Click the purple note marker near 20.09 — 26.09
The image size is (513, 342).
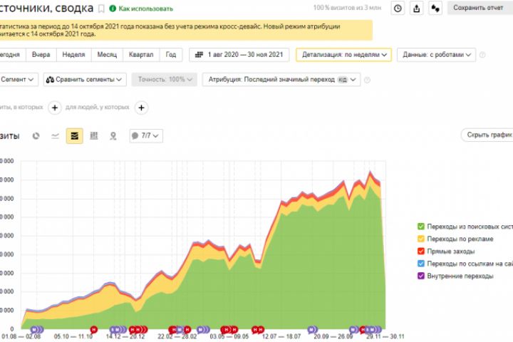312,330
